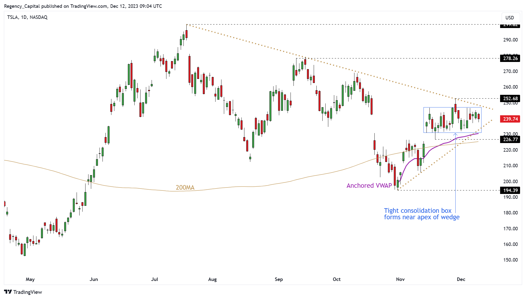Screen dimensions: 526x299
Task: Click the Aug label on the time axis
Action: point(213,279)
